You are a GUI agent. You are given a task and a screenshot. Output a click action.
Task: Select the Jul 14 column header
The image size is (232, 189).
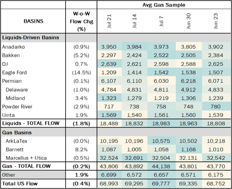point(134,21)
